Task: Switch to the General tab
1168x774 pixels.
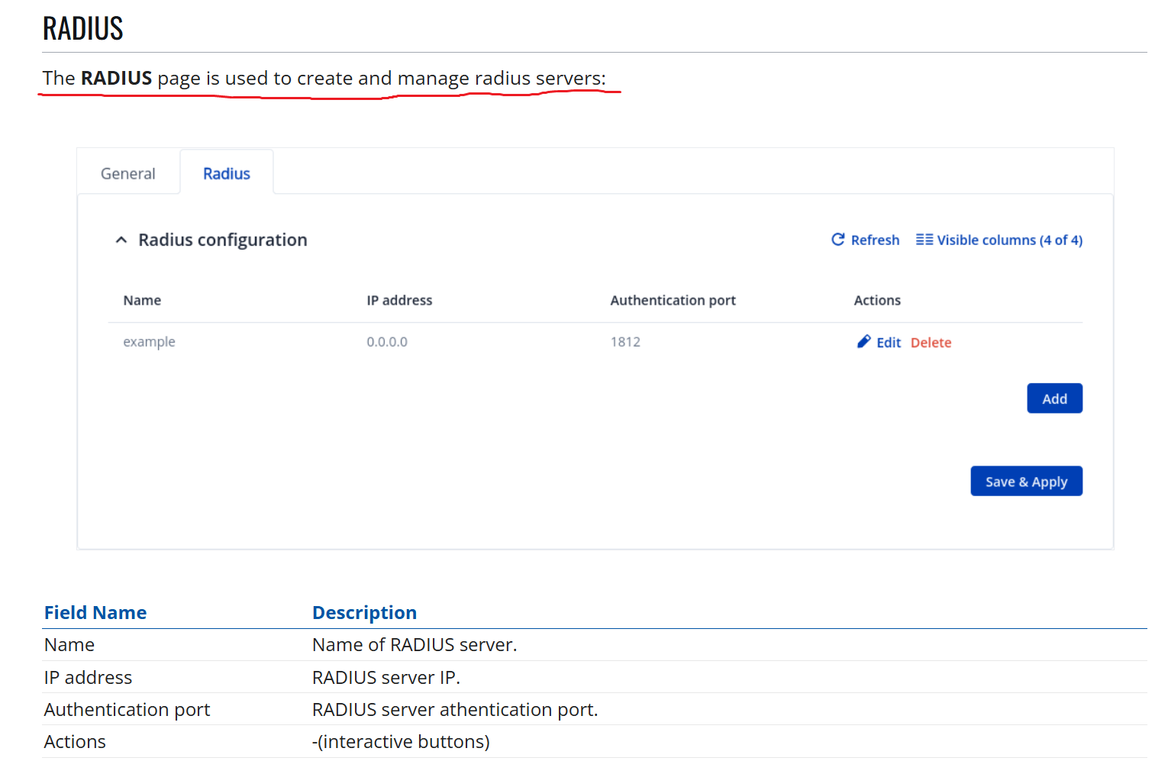Action: coord(128,174)
